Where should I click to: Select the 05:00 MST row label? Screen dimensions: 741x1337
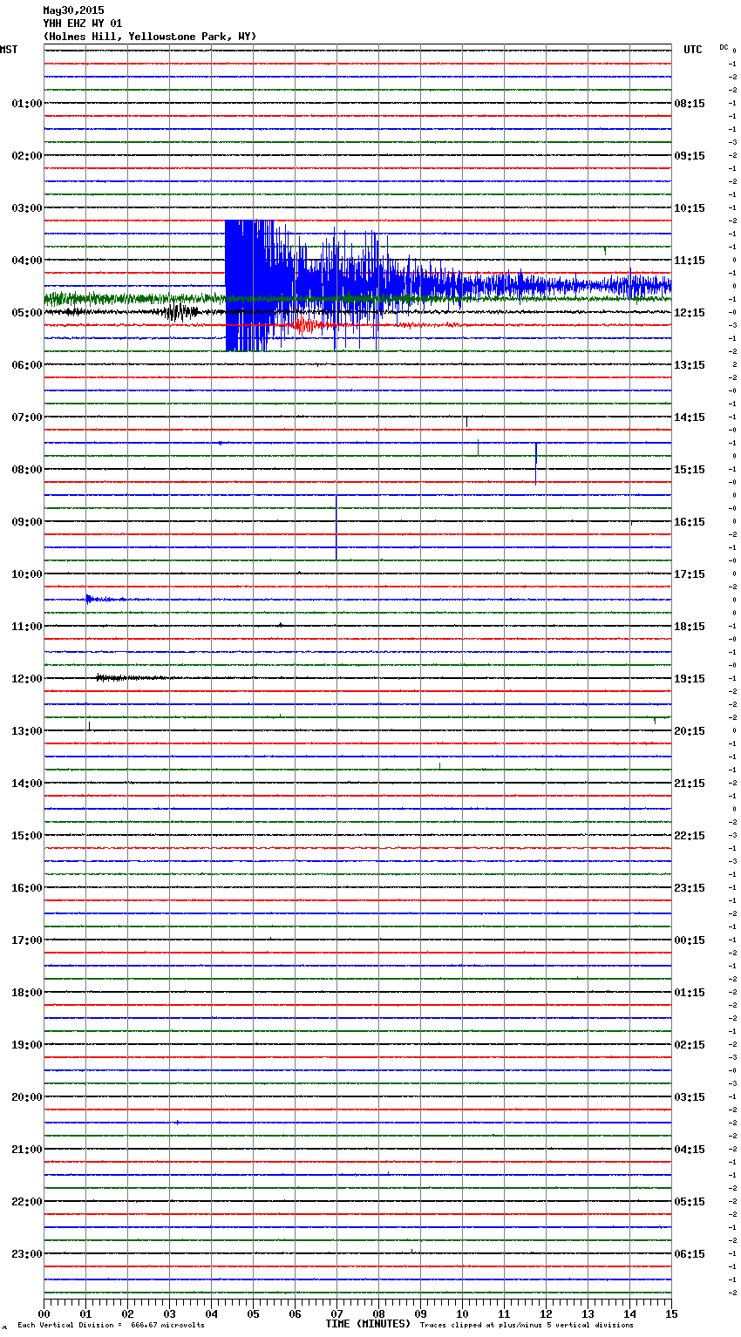point(27,313)
